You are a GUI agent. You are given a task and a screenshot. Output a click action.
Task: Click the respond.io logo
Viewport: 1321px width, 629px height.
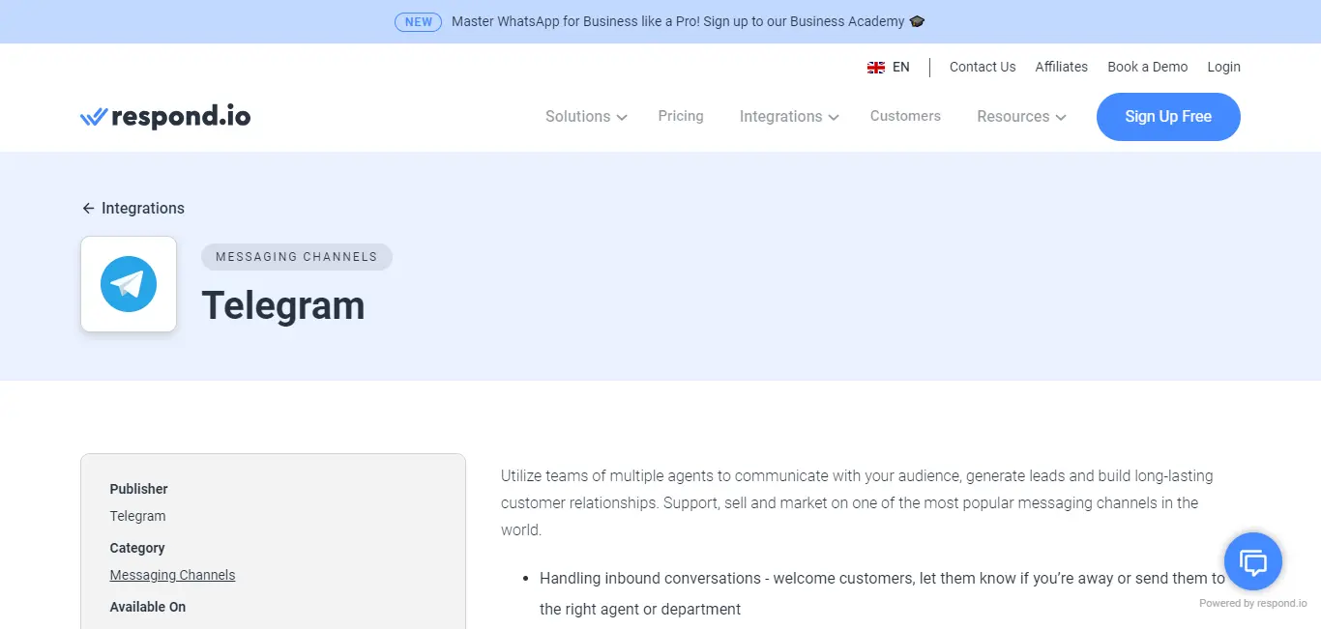[x=165, y=117]
